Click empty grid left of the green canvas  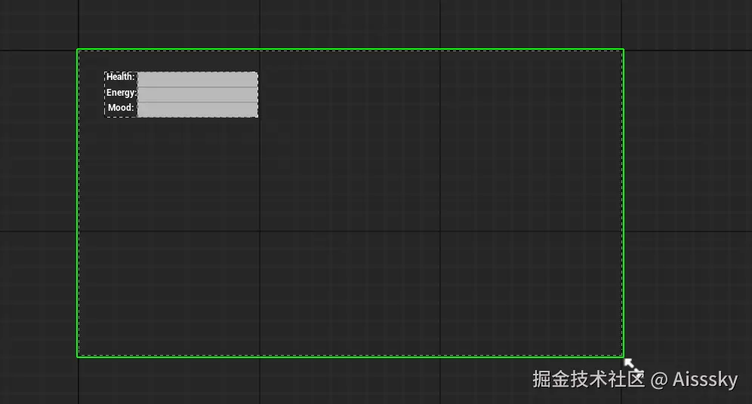38,203
